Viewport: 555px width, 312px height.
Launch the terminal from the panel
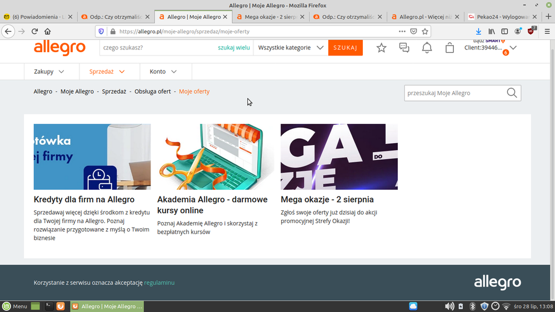[x=49, y=306]
